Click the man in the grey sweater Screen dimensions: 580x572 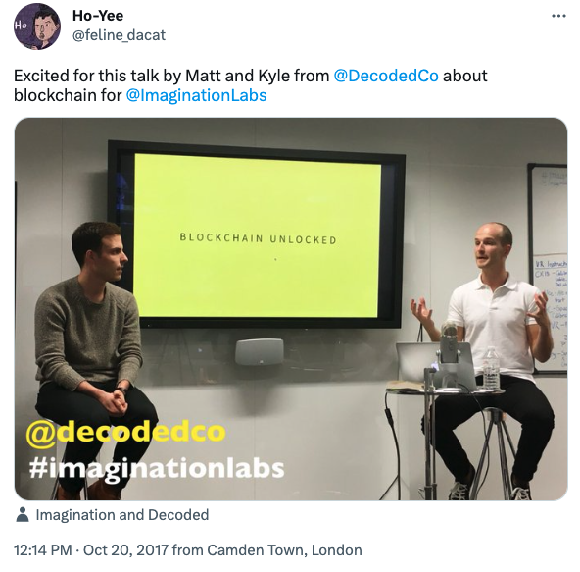[x=93, y=355]
